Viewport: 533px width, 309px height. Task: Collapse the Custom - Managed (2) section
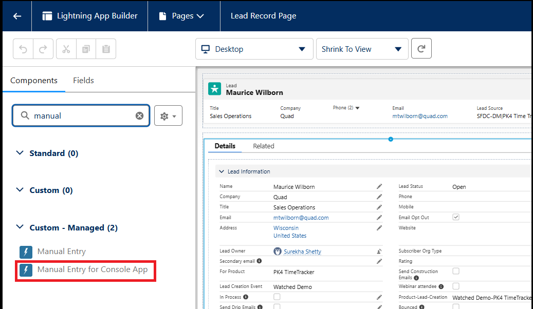[x=20, y=227]
